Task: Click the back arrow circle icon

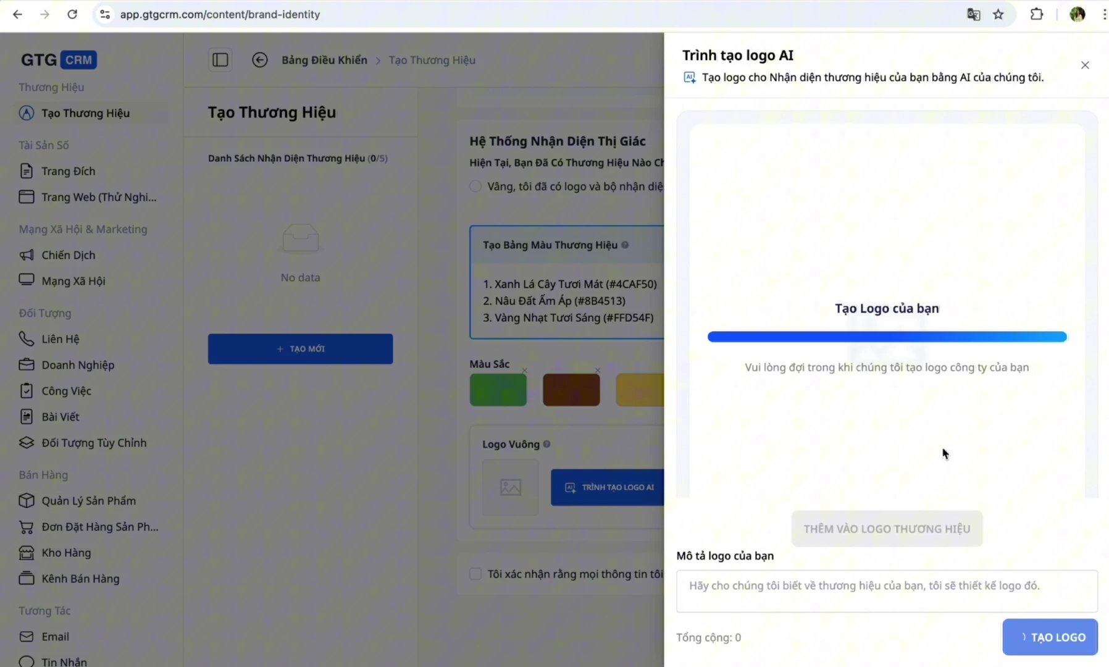Action: [259, 60]
